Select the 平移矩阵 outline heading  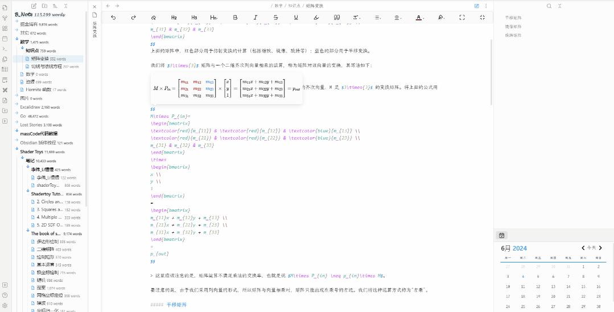(513, 18)
